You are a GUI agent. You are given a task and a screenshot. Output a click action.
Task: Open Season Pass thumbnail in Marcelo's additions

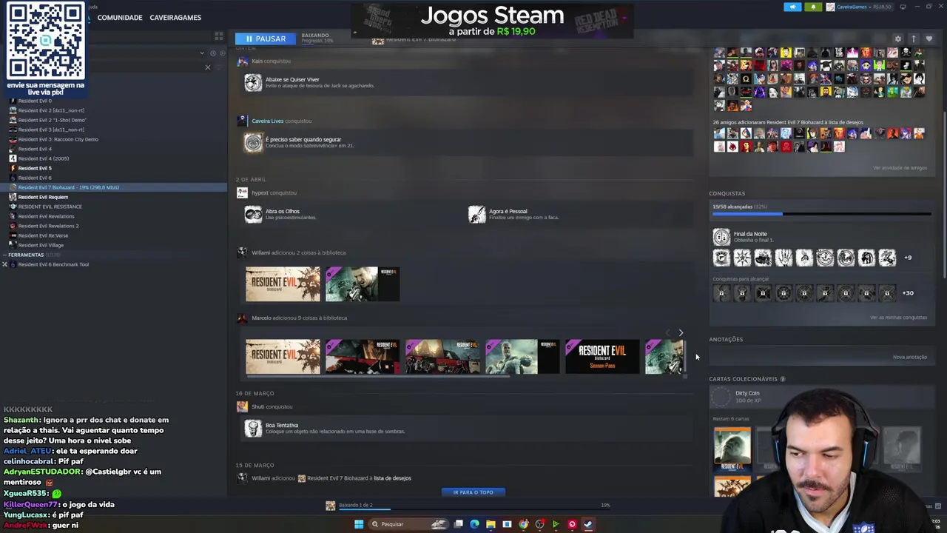pyautogui.click(x=601, y=356)
